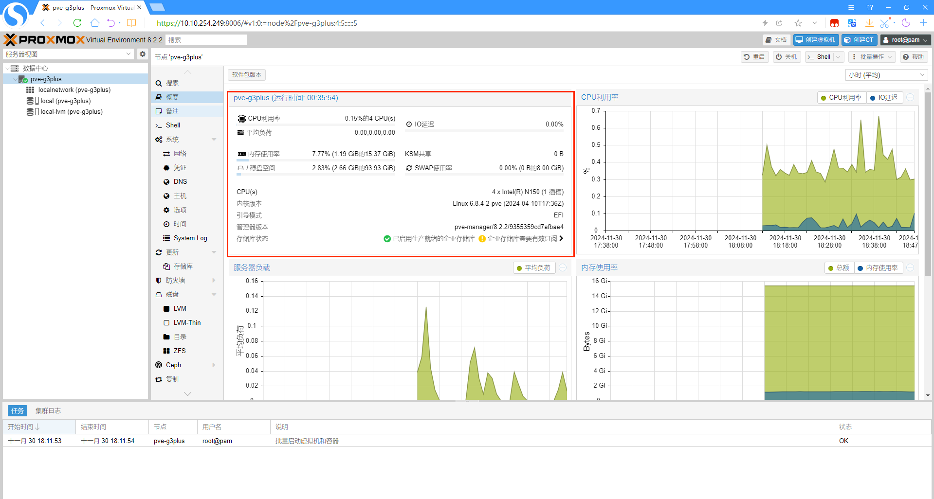
Task: Switch to the 任务 tab
Action: point(18,411)
